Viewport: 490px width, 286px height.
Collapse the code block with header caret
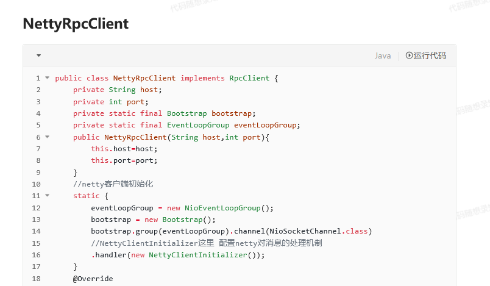coord(38,55)
